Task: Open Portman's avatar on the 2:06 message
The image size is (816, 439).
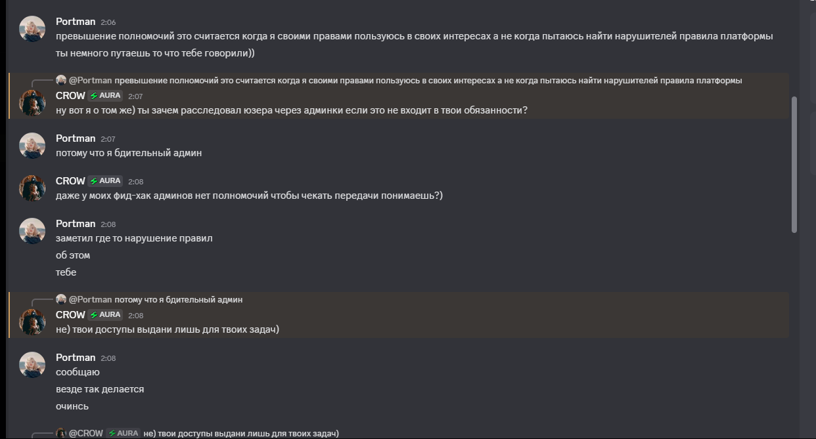Action: click(32, 30)
